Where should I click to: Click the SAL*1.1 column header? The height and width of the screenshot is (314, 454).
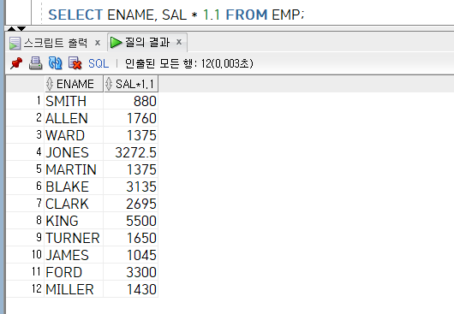[131, 84]
